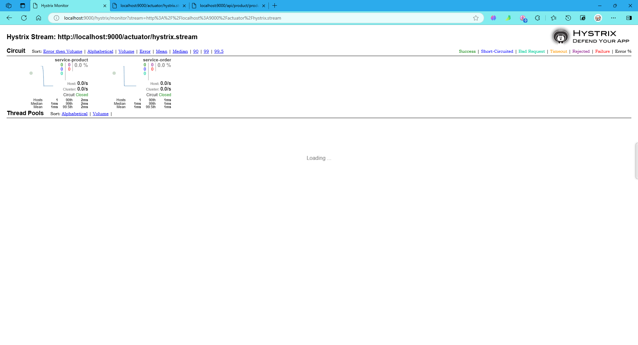Click service-product 0.0 % error rate
638x345 pixels.
(81, 65)
